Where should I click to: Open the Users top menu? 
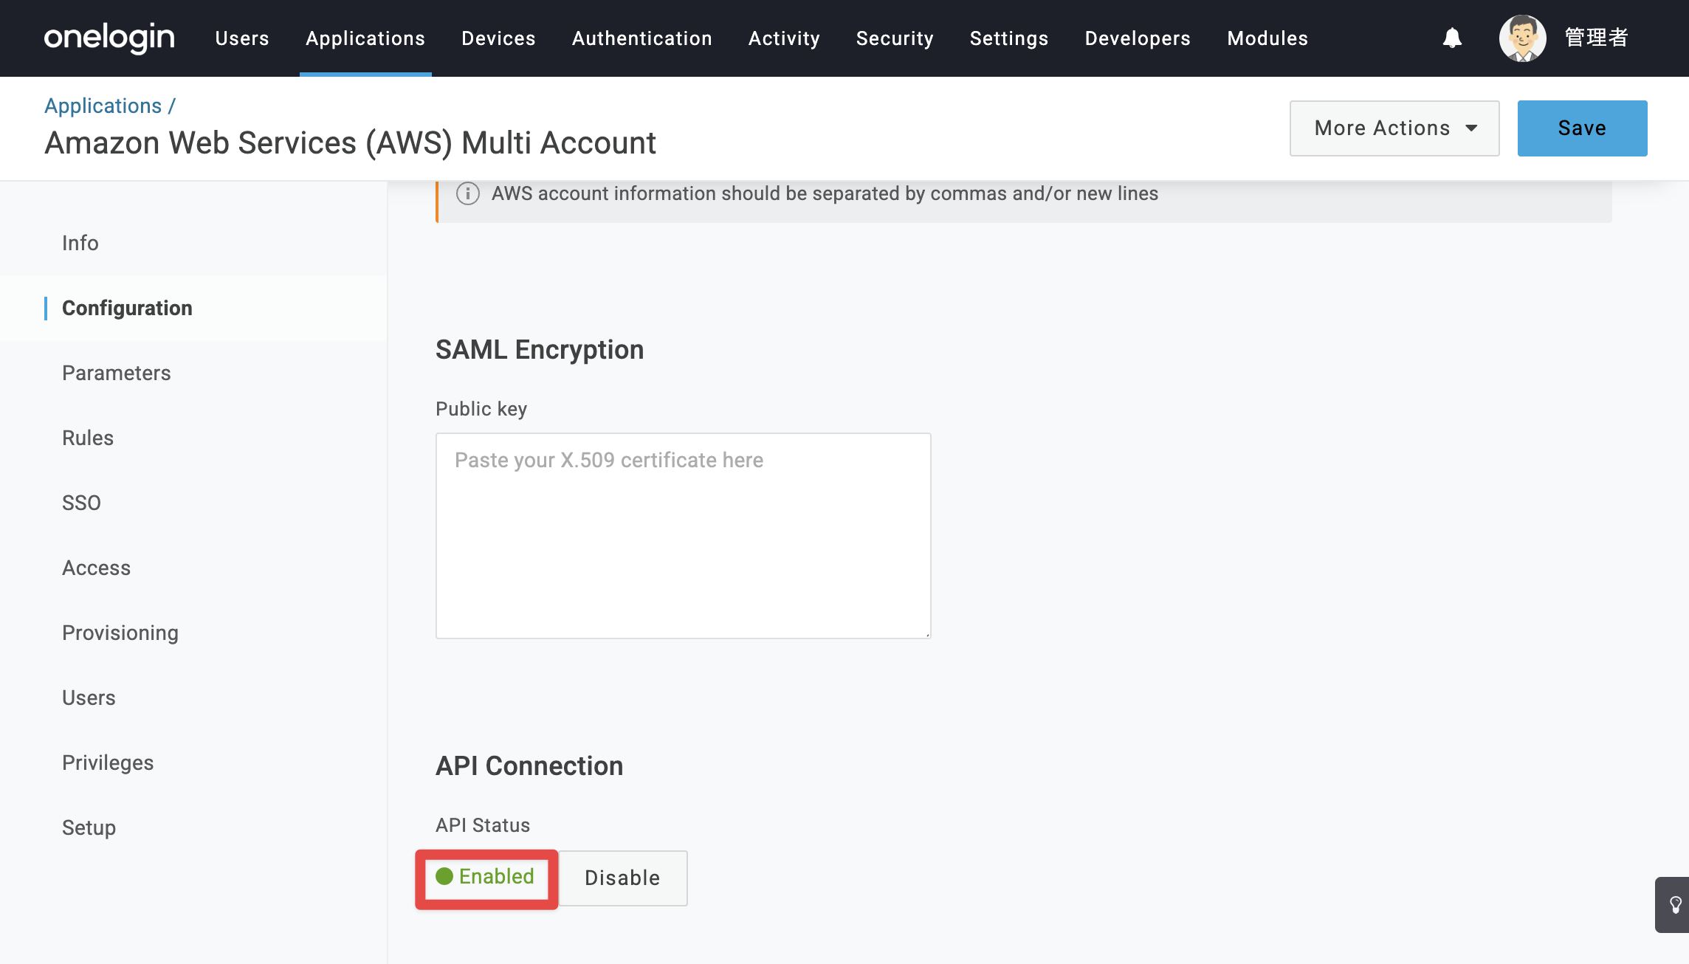pos(242,38)
